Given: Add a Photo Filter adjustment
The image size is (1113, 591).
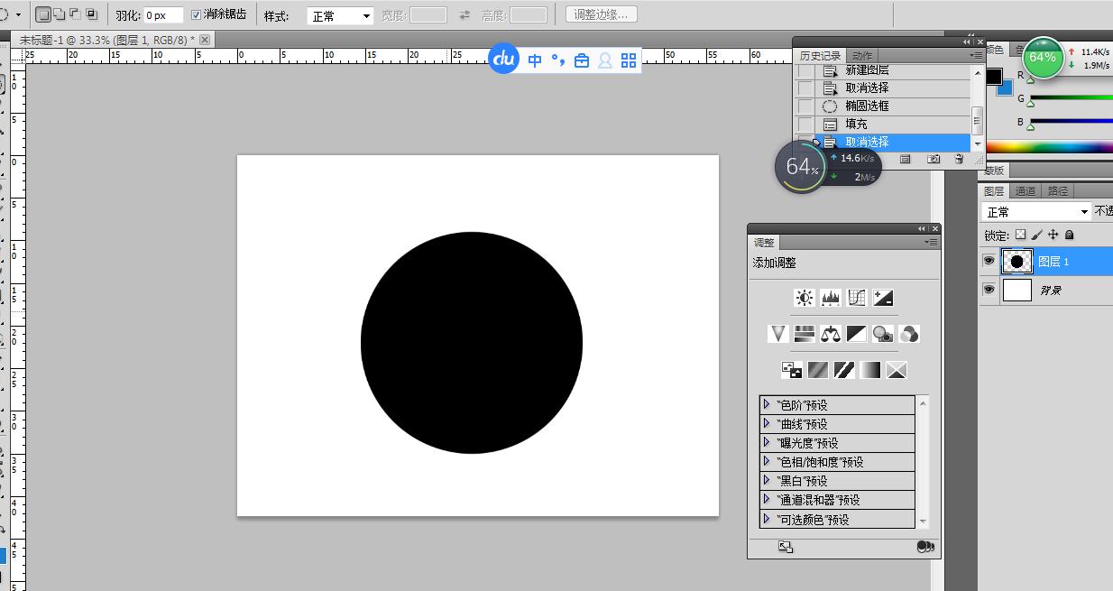Looking at the screenshot, I should tap(883, 334).
